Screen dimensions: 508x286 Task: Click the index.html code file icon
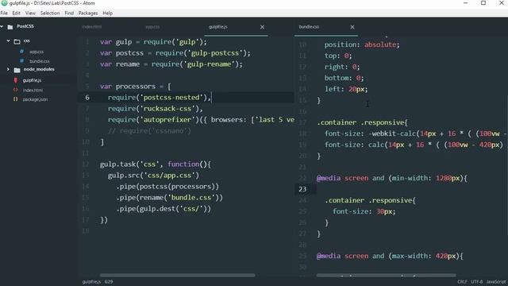pyautogui.click(x=16, y=90)
